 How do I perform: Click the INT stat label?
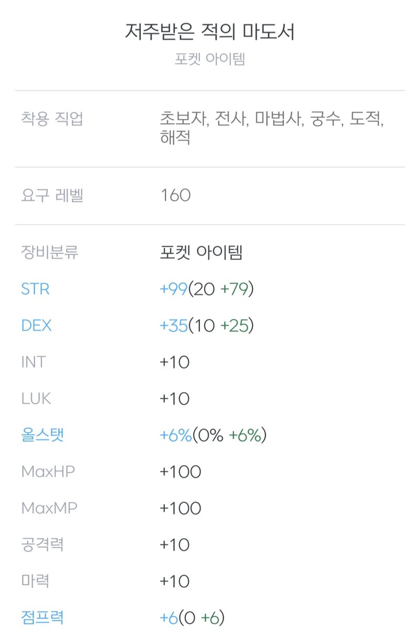tap(33, 362)
